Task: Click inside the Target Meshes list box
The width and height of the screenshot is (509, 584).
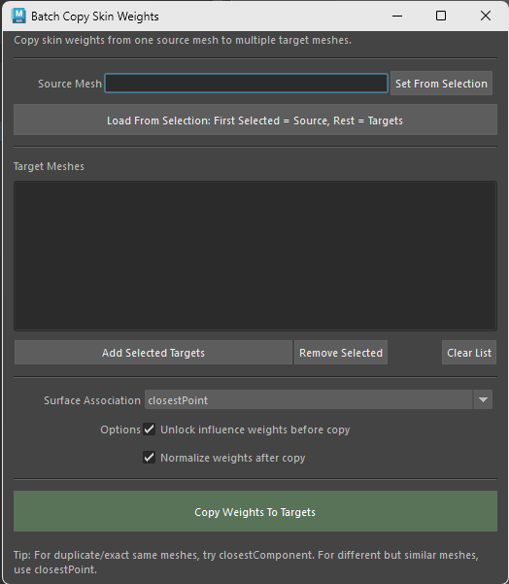Action: point(255,256)
